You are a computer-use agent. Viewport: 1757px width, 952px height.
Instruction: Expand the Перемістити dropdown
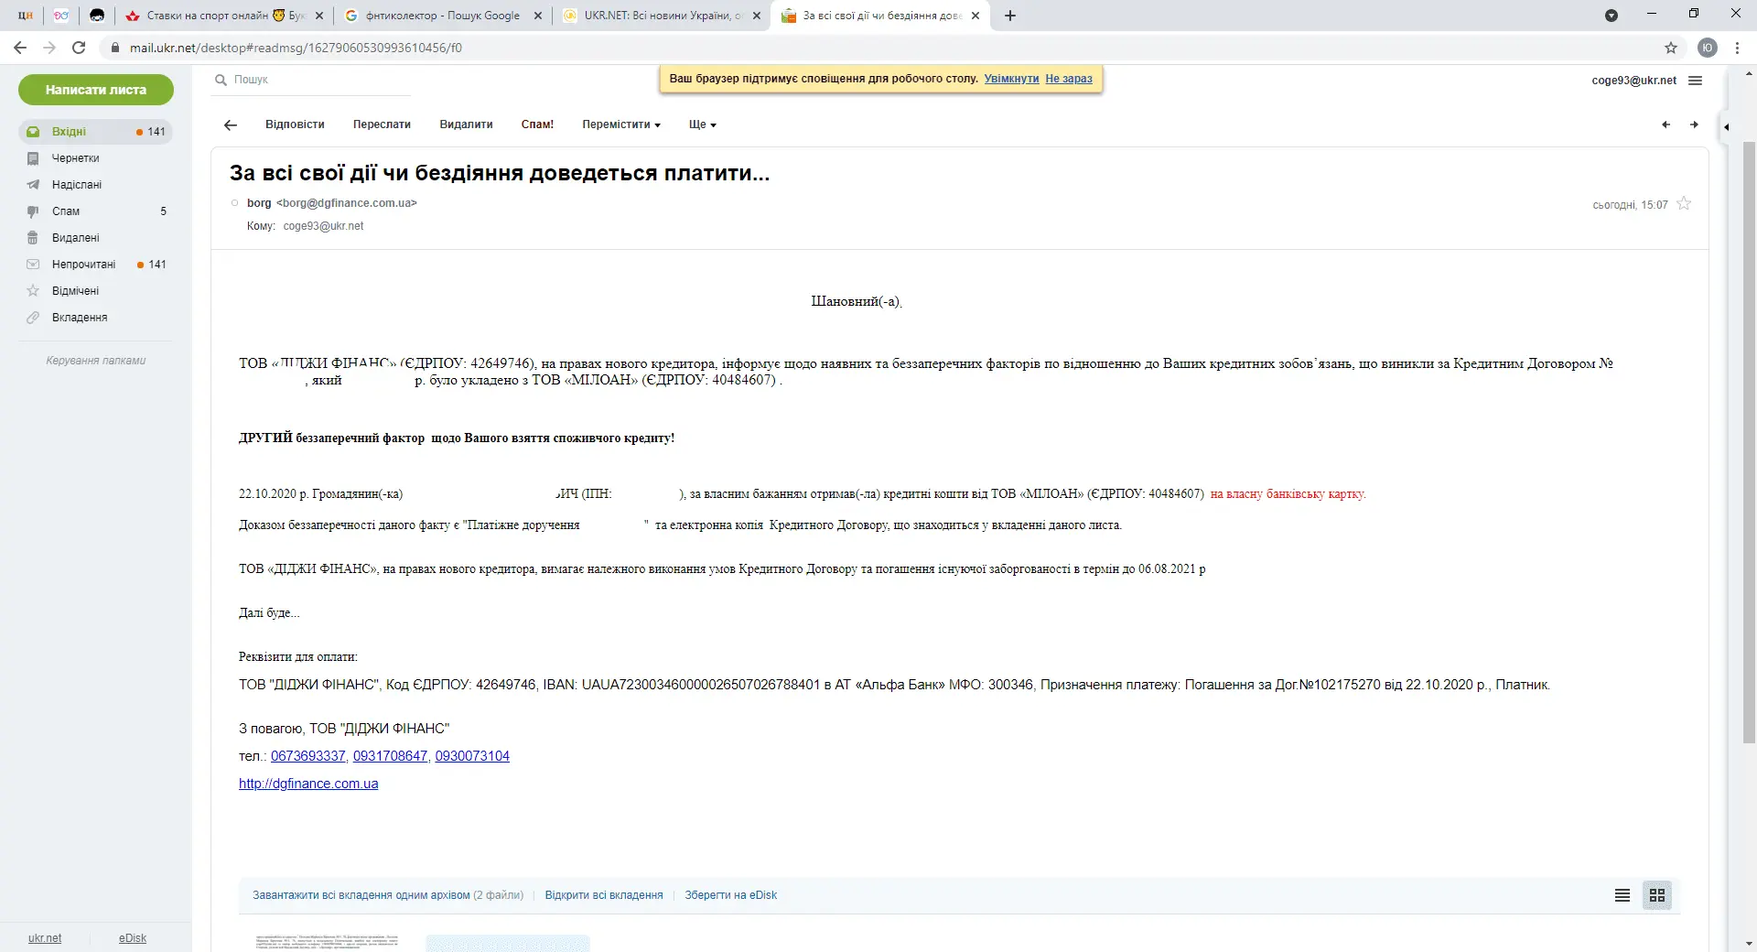pyautogui.click(x=620, y=124)
